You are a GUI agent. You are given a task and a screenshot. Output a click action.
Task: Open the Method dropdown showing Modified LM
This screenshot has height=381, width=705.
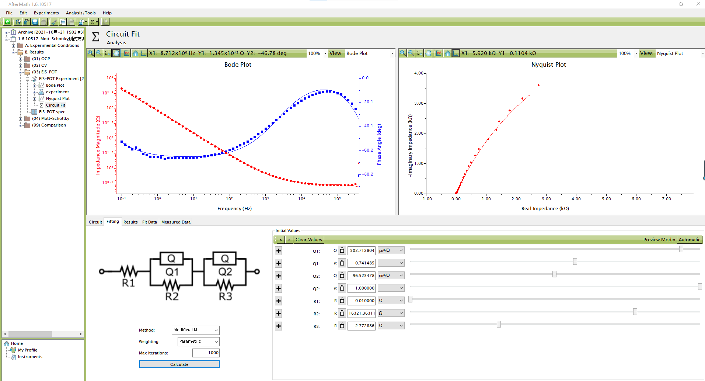pos(195,330)
